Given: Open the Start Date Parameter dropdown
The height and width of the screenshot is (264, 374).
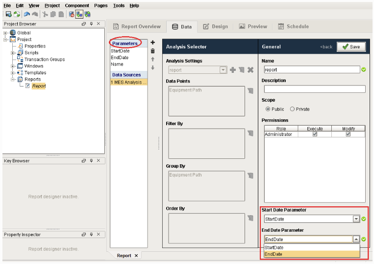Looking at the screenshot, I should tap(356, 219).
